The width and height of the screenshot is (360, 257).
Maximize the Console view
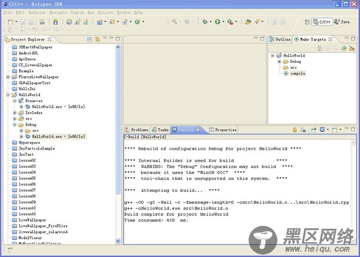pyautogui.click(x=353, y=129)
